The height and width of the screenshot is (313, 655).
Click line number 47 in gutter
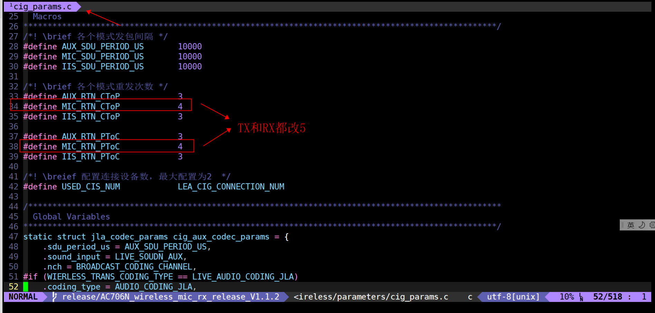13,237
